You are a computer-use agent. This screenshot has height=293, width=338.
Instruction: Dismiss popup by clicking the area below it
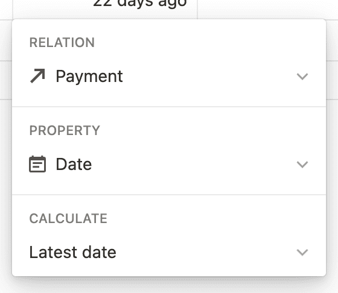pos(169,285)
